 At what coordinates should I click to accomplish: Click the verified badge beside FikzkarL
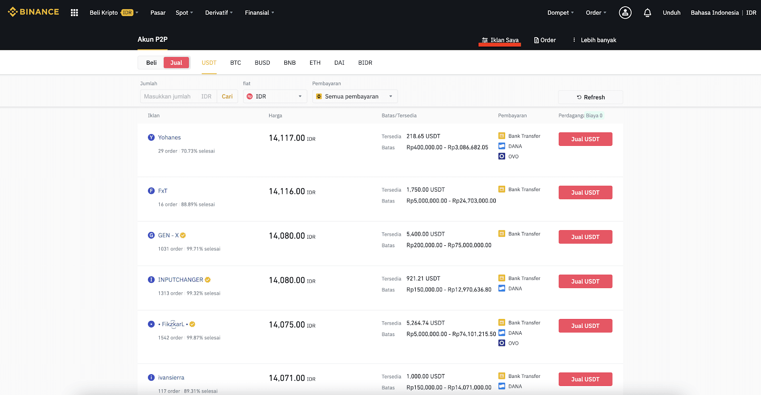[x=193, y=324]
